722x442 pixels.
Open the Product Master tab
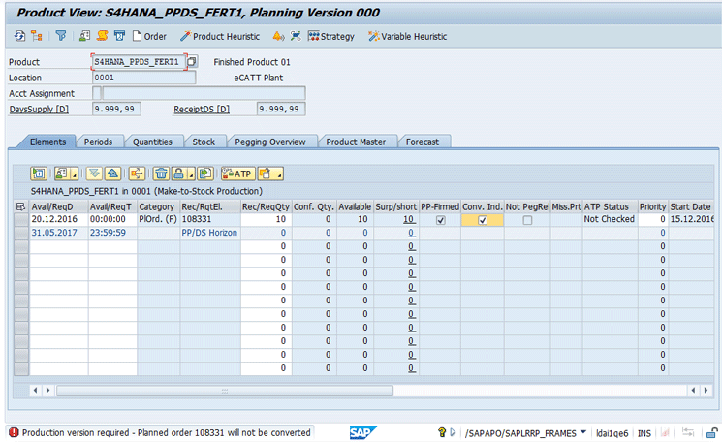[x=355, y=142]
